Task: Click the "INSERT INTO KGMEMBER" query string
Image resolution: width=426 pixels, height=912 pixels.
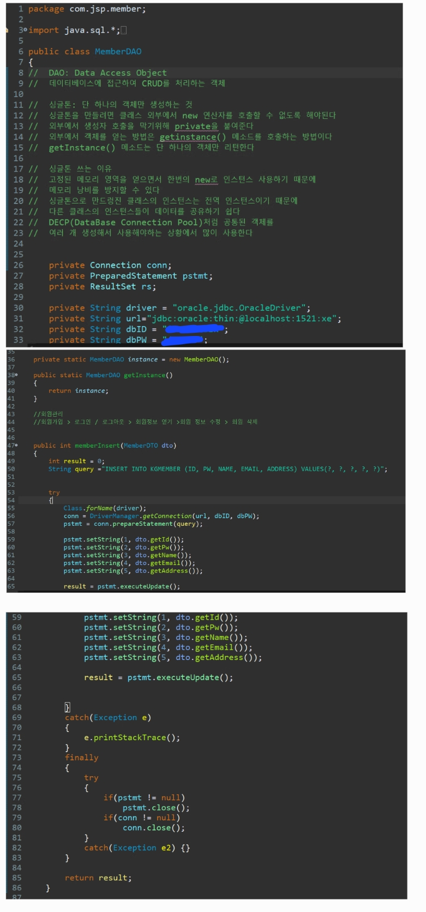Action: click(x=244, y=469)
